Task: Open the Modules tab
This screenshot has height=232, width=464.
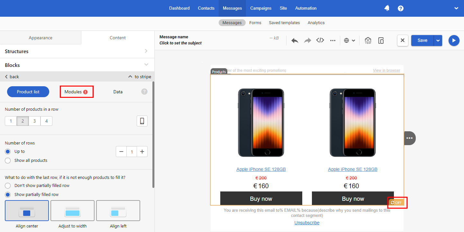Action: tap(76, 92)
